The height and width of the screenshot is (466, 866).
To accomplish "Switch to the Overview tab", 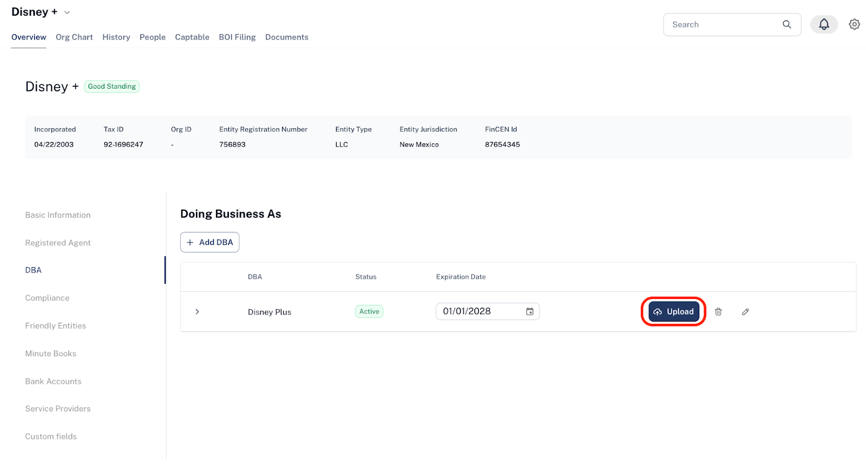I will (x=29, y=37).
